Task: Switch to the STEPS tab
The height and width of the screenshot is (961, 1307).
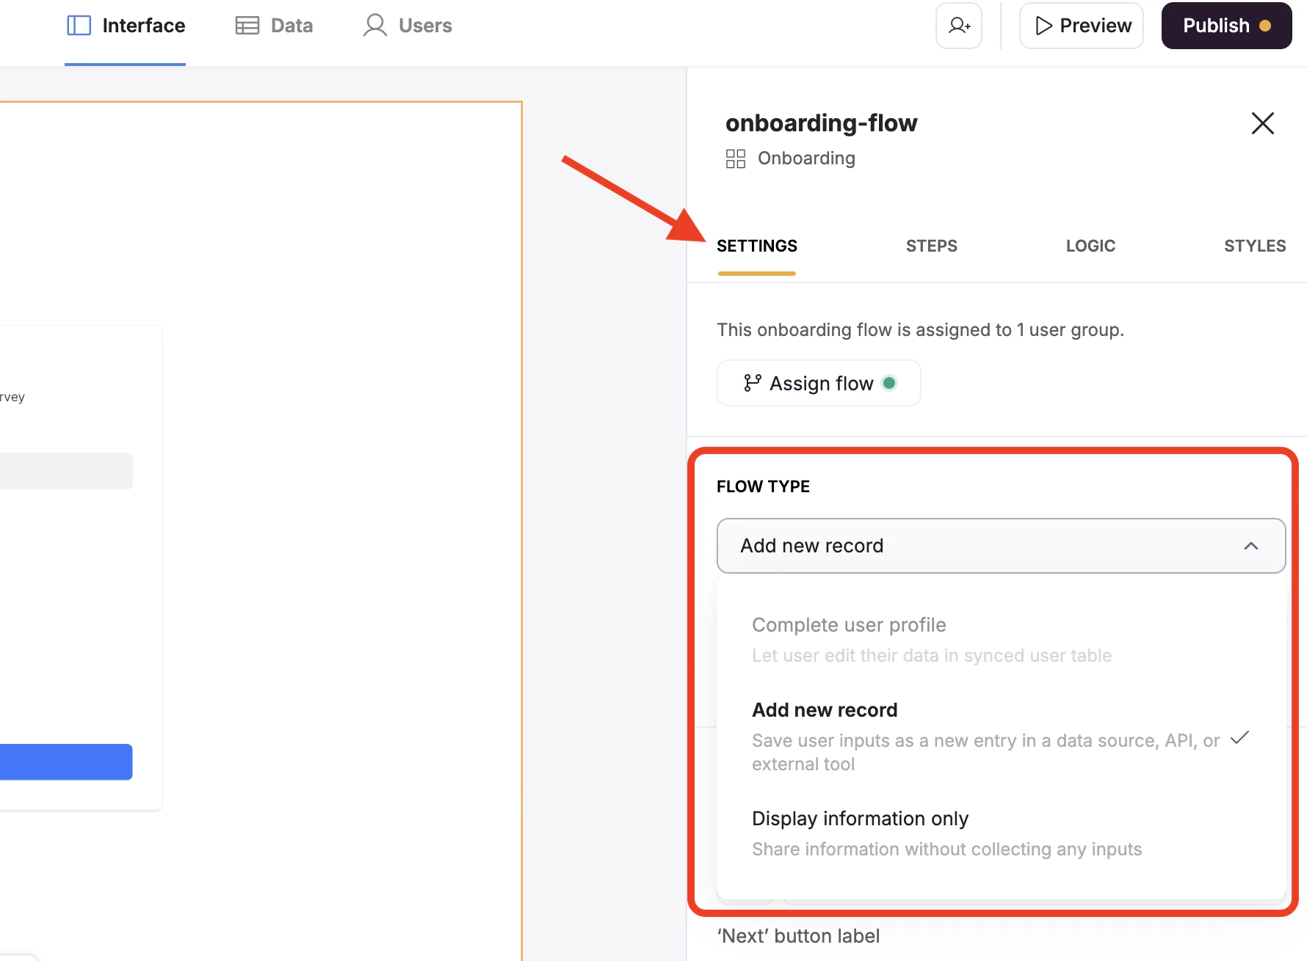Action: click(x=931, y=246)
